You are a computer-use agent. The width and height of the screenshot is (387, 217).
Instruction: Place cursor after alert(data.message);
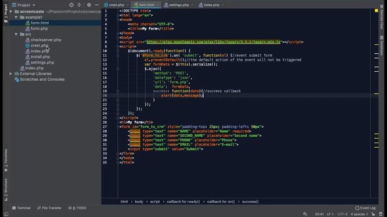coord(204,95)
